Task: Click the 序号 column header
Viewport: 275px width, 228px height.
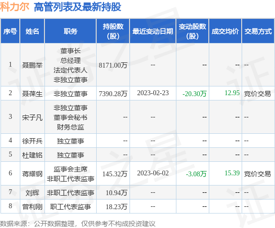Action: click(10, 31)
